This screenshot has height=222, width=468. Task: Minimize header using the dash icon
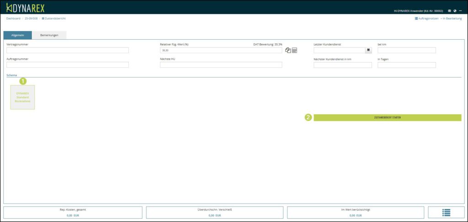(x=461, y=10)
